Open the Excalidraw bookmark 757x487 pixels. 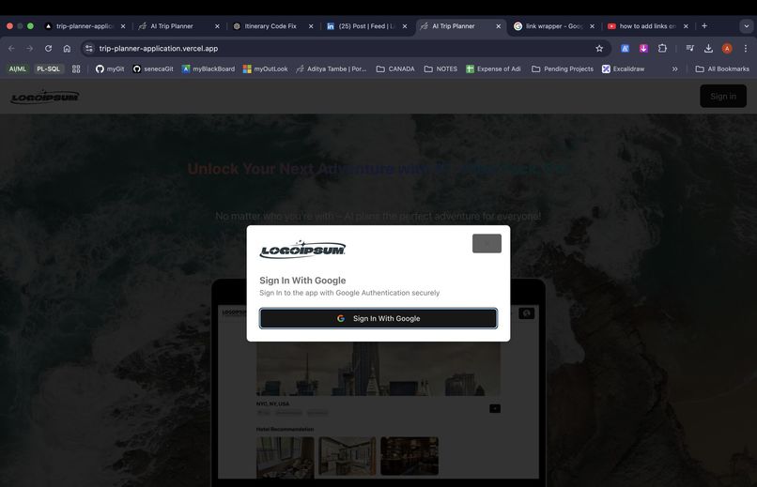click(x=623, y=68)
